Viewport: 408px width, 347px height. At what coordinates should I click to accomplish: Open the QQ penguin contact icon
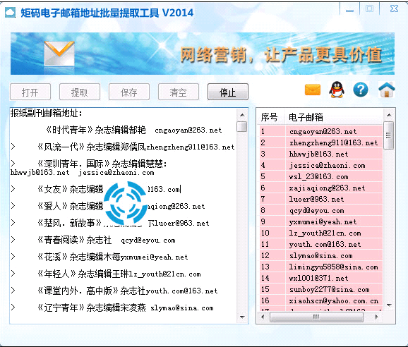click(337, 90)
